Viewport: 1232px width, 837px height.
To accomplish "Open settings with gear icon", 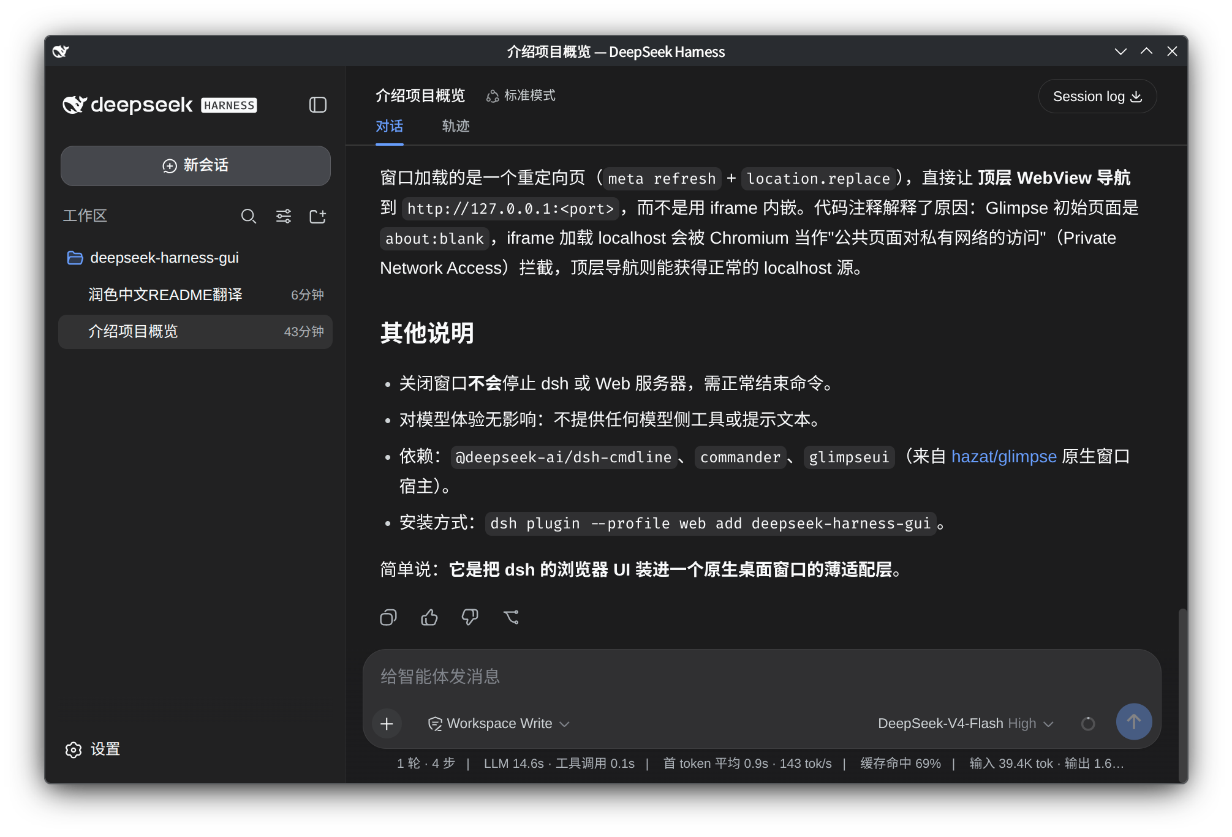I will tap(74, 749).
